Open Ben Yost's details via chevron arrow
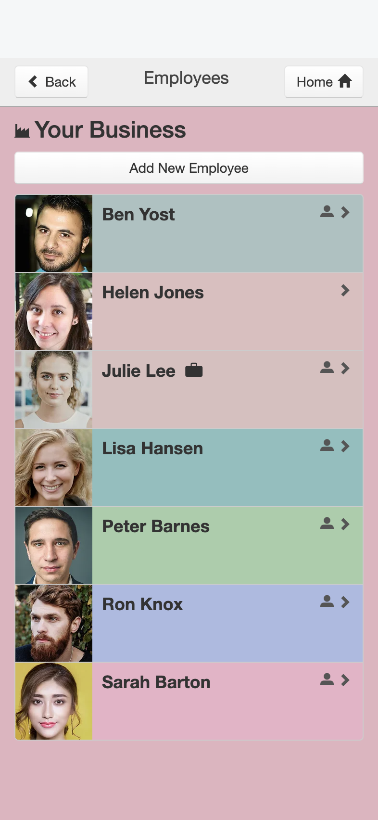Image resolution: width=378 pixels, height=820 pixels. coord(345,212)
